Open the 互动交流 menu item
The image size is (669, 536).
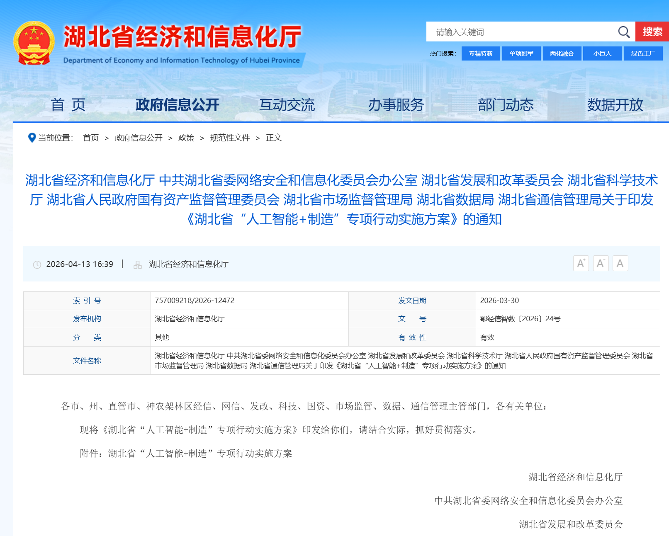pyautogui.click(x=287, y=105)
